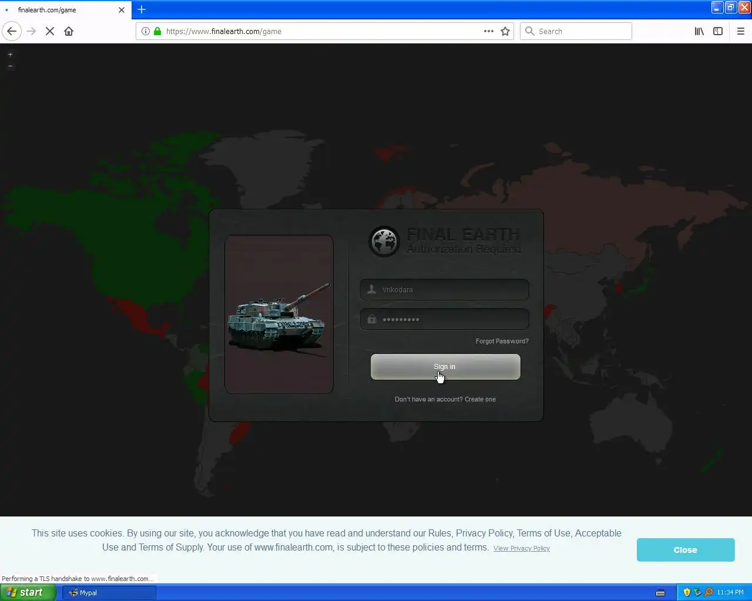Focus the browser Search box

[x=576, y=31]
